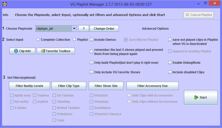Toggle Enable DebugMode checkbox

tap(170, 63)
